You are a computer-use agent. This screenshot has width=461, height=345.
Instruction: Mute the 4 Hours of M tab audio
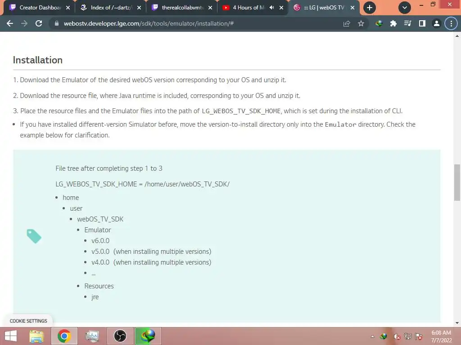tap(271, 8)
